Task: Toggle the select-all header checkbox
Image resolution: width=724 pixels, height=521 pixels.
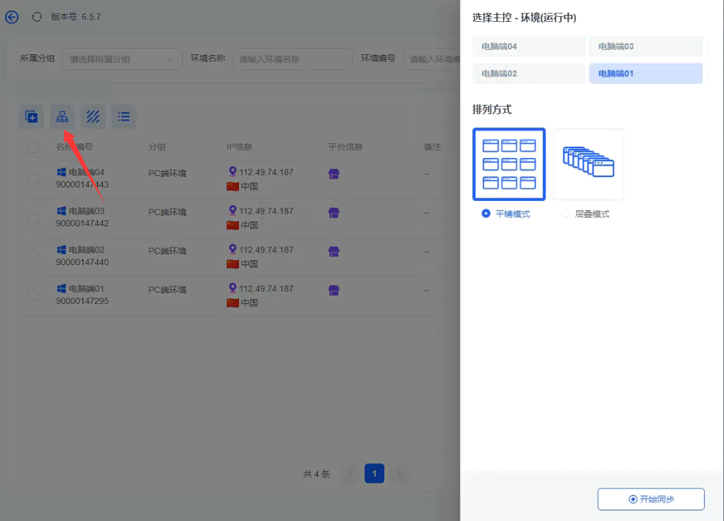Action: 33,147
